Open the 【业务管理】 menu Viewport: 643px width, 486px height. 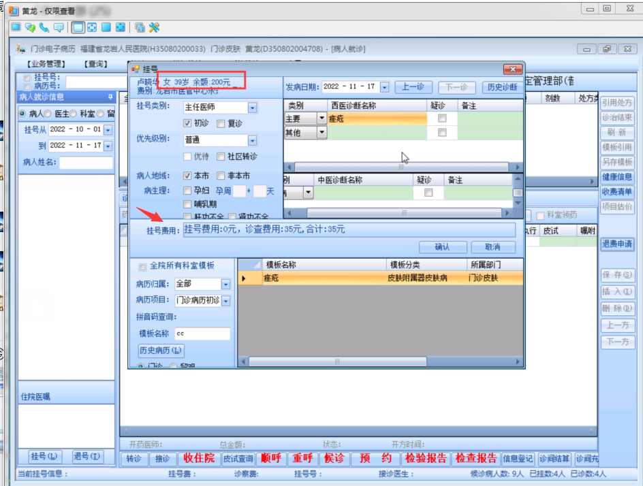pos(46,64)
